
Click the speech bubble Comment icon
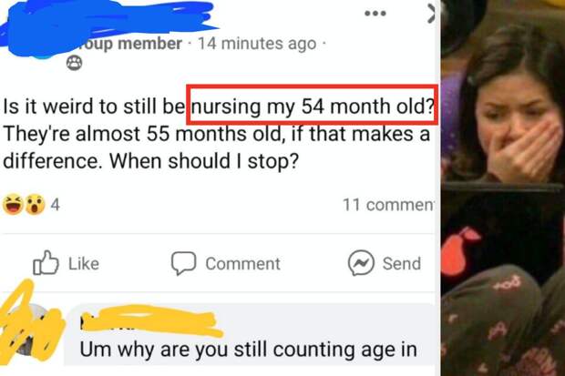coord(183,263)
